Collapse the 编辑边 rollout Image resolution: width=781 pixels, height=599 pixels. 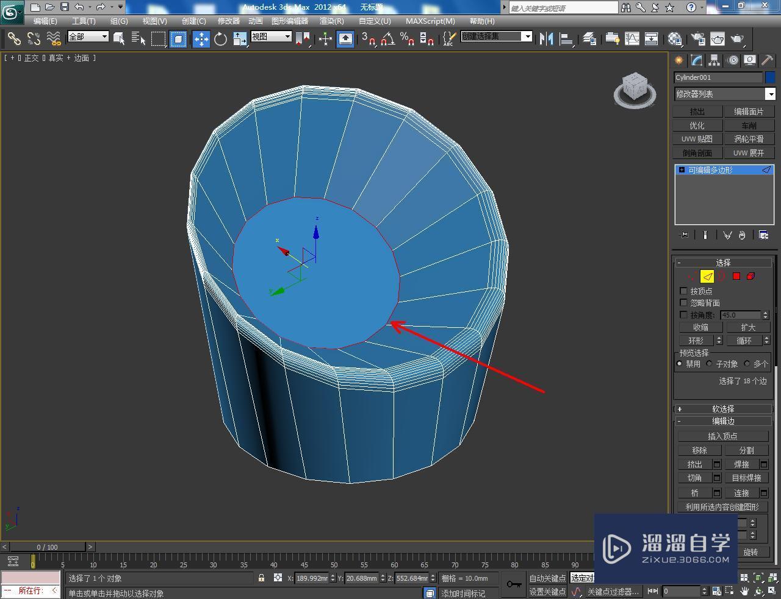724,421
